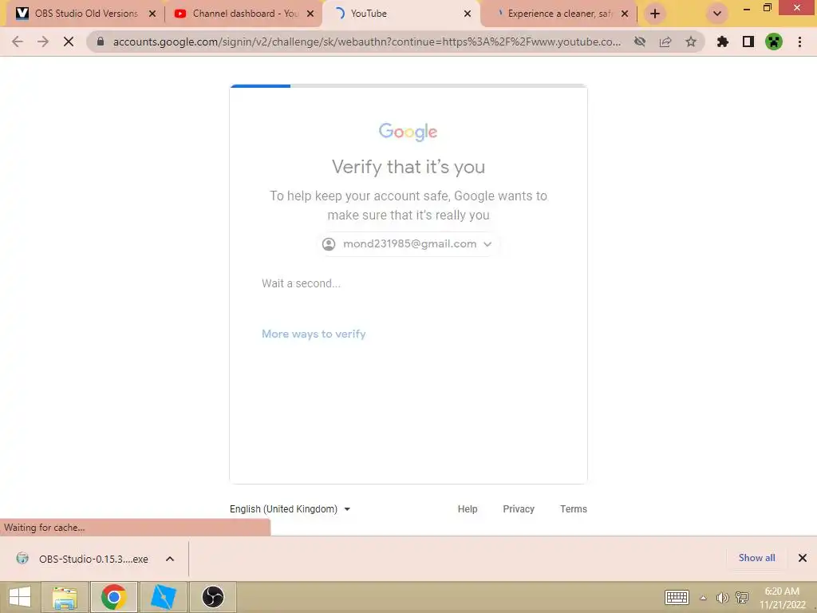Bookmark this page with the star icon
The width and height of the screenshot is (817, 613).
[x=691, y=42]
